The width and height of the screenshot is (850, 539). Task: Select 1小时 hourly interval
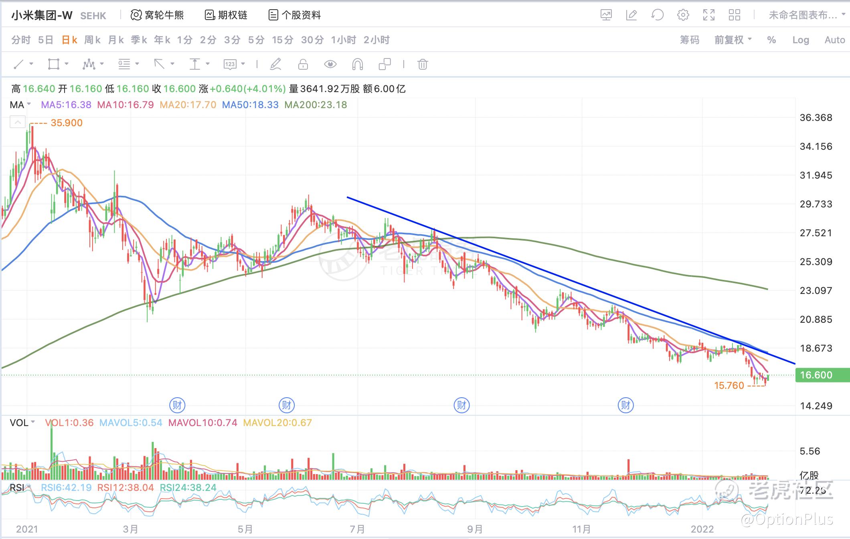click(344, 40)
